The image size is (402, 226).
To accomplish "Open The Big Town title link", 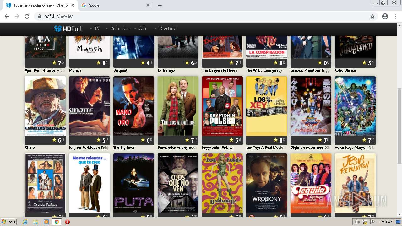I will (124, 148).
